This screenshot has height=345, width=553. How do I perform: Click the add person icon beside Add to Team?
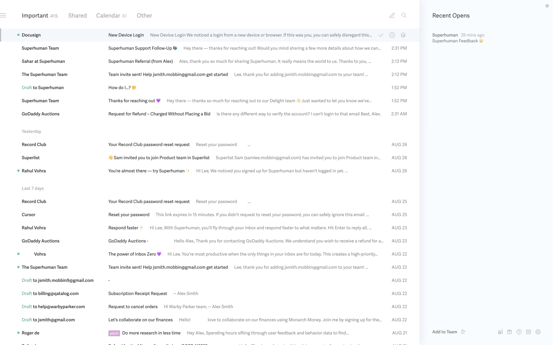pyautogui.click(x=463, y=332)
